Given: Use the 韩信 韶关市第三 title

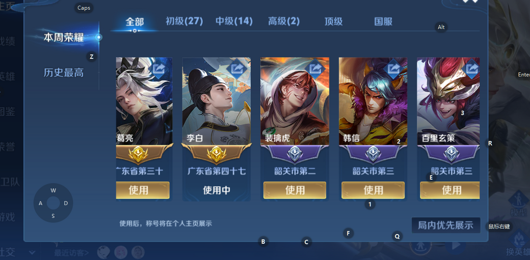Looking at the screenshot, I should coord(373,190).
